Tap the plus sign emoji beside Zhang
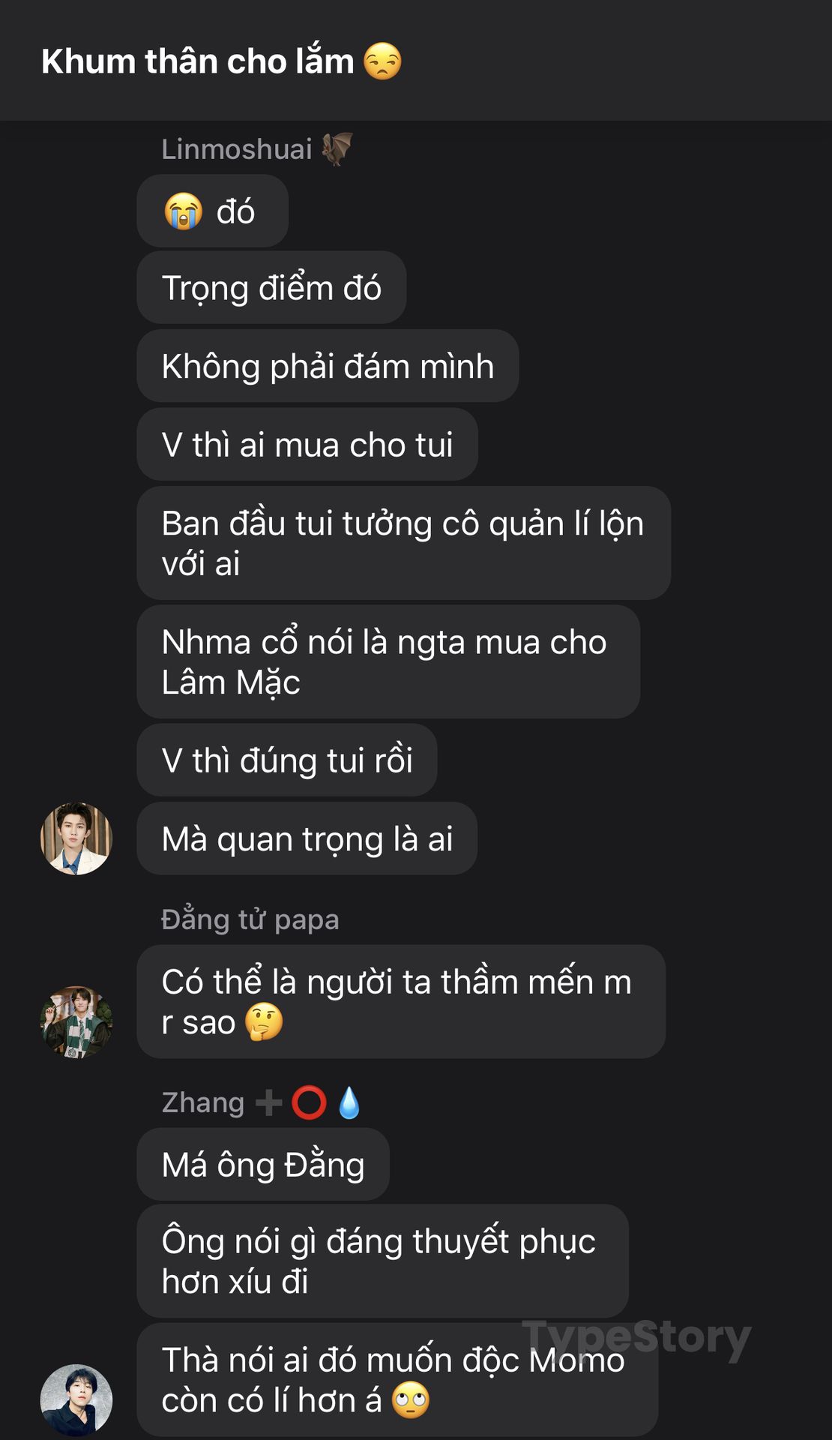 [269, 1102]
